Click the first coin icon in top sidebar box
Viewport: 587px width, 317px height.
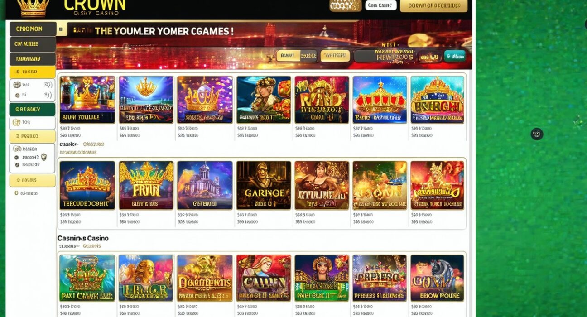coord(17,85)
